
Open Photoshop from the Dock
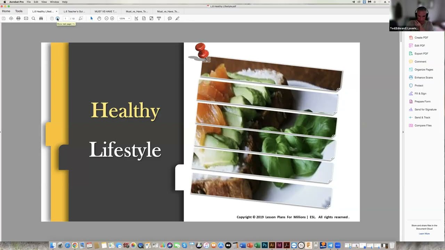[x=265, y=245]
